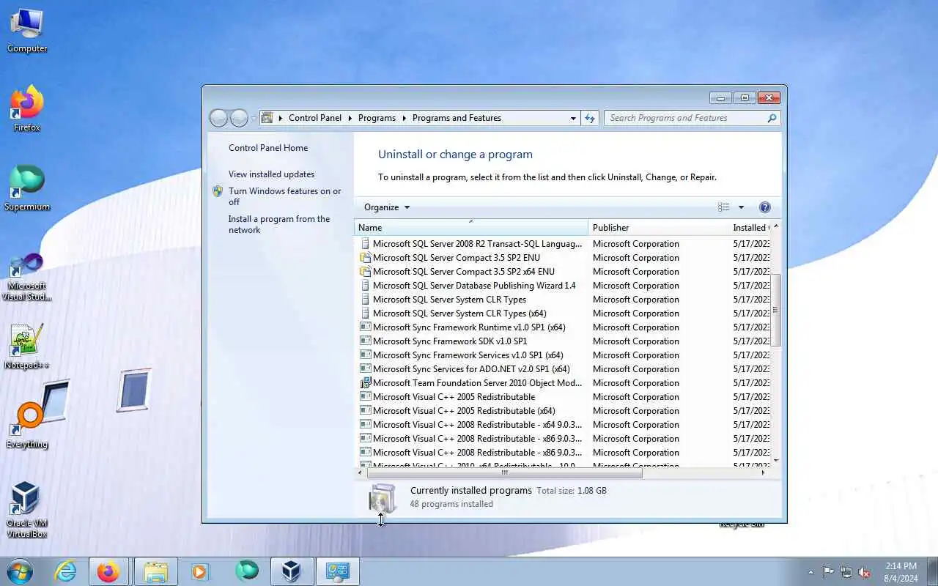The height and width of the screenshot is (586, 938).
Task: Click Control Panel breadcrumb
Action: click(315, 118)
